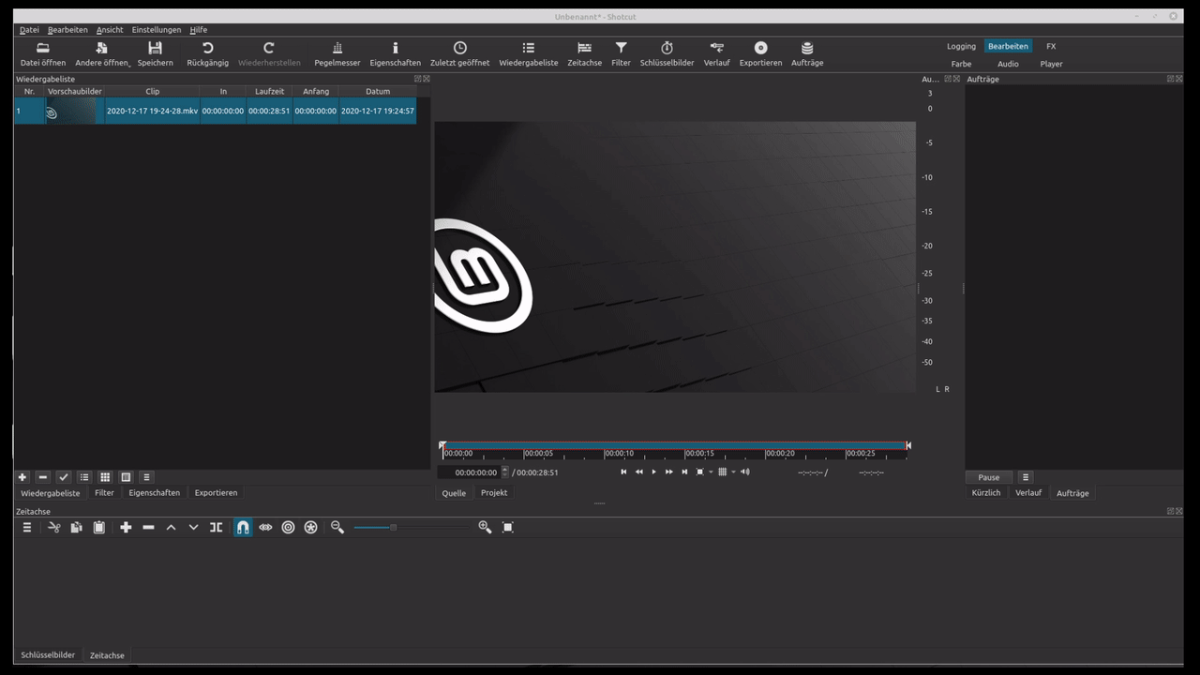The height and width of the screenshot is (675, 1200).
Task: Append clip with timeline plus icon
Action: pos(126,528)
